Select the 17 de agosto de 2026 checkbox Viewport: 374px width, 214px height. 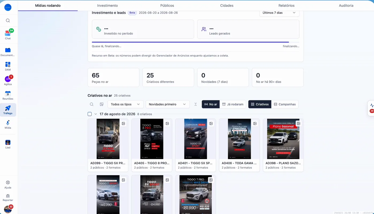click(90, 114)
